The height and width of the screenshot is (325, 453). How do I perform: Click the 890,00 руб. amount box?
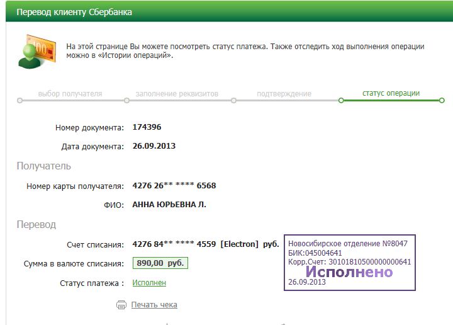coord(160,263)
